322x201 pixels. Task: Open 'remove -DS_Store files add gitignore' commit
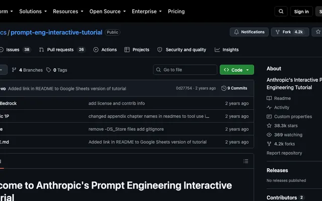126,129
